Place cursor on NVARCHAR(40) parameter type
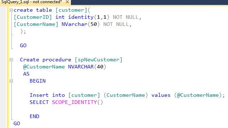Screen dimensions: 228x128 pyautogui.click(x=87, y=67)
